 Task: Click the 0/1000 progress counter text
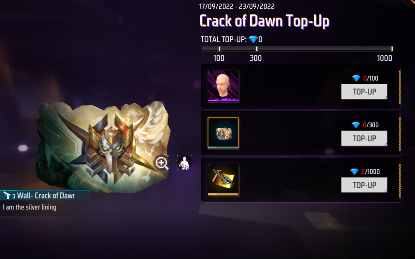click(370, 172)
